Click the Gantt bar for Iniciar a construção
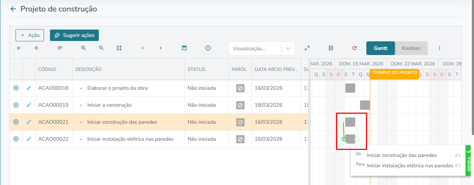 click(365, 105)
